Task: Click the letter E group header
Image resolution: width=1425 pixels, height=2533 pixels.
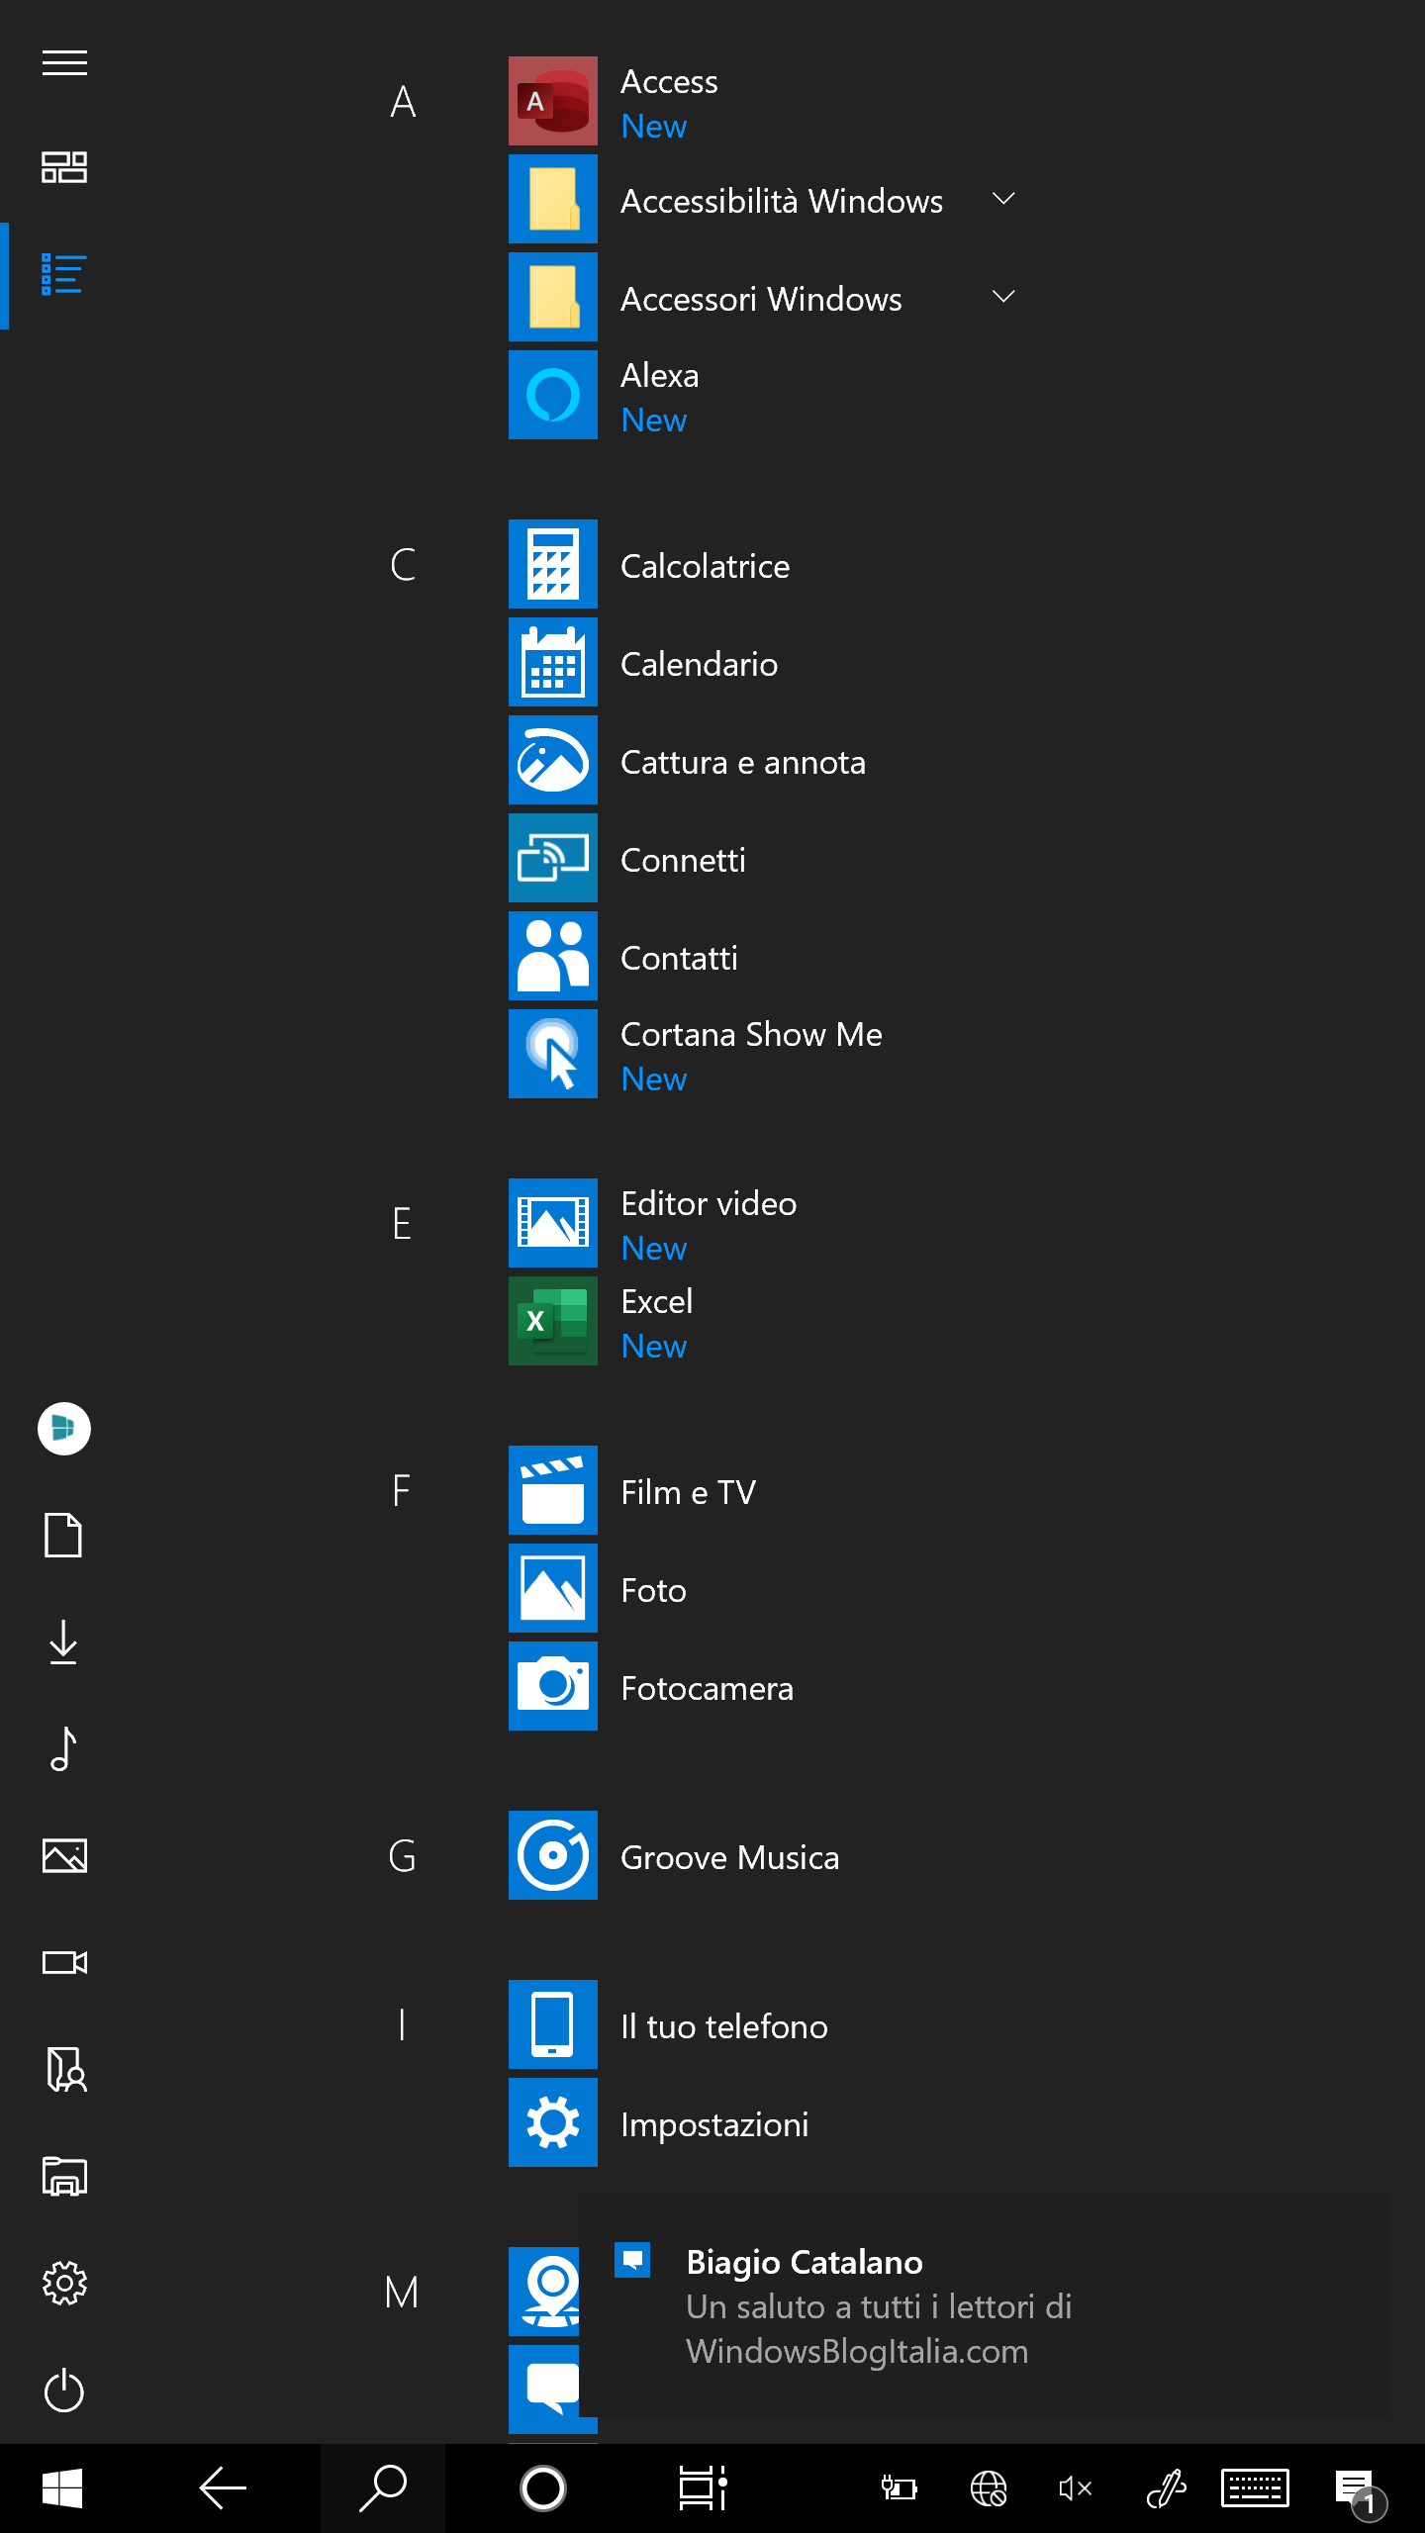Action: point(402,1223)
